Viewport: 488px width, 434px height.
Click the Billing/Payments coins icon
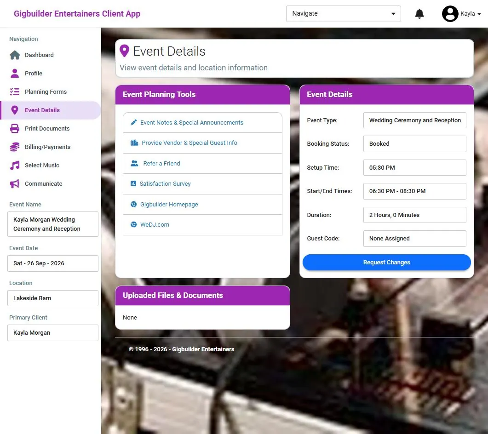(x=15, y=147)
